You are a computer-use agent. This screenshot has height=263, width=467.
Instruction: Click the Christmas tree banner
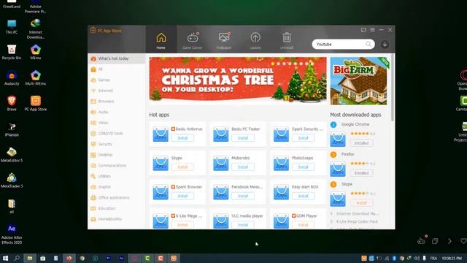[238, 80]
